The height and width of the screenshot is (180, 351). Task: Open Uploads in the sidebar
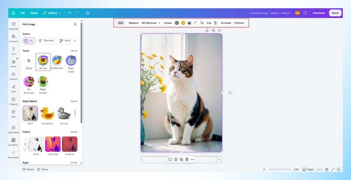click(x=13, y=76)
